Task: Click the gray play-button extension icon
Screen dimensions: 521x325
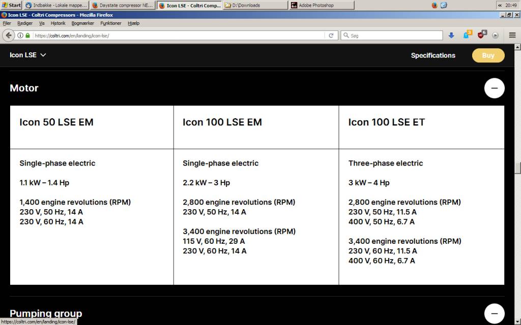Action: pyautogui.click(x=496, y=36)
